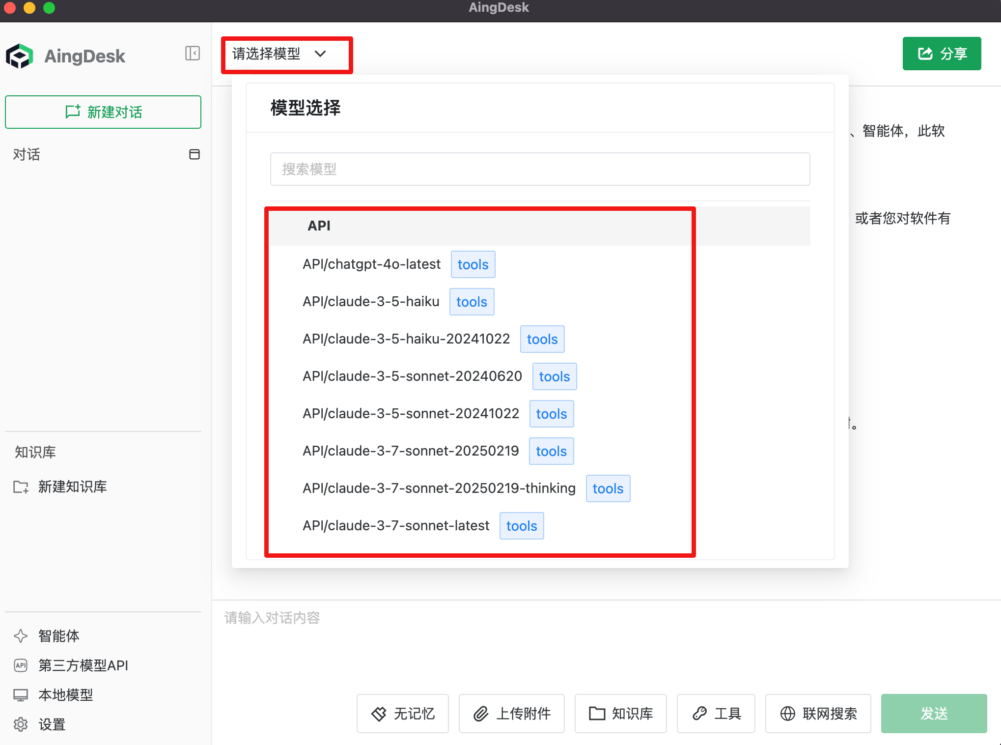Collapse the sidebar using the panel icon
The width and height of the screenshot is (1001, 745).
(x=193, y=53)
